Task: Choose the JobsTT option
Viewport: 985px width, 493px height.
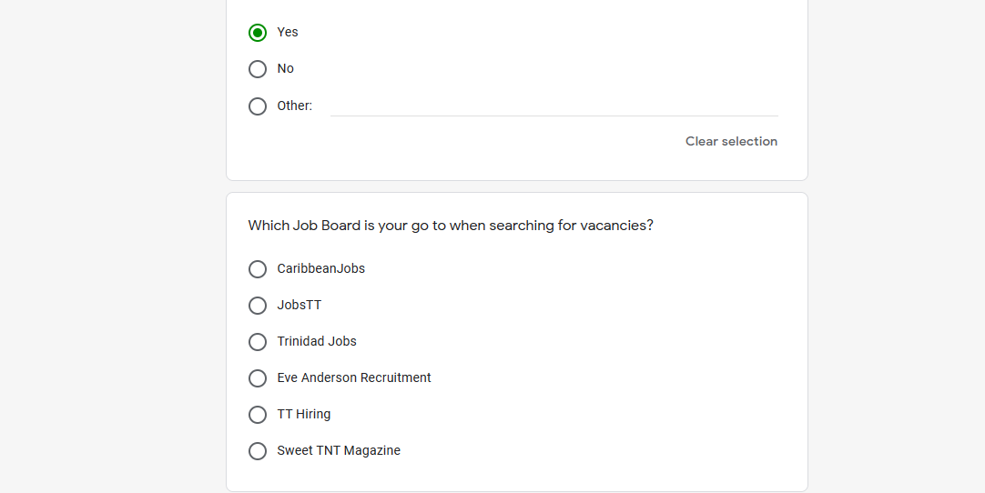Action: pyautogui.click(x=258, y=306)
